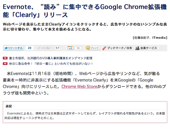
Task: Click the mixi m logo icon
Action: (x=88, y=48)
